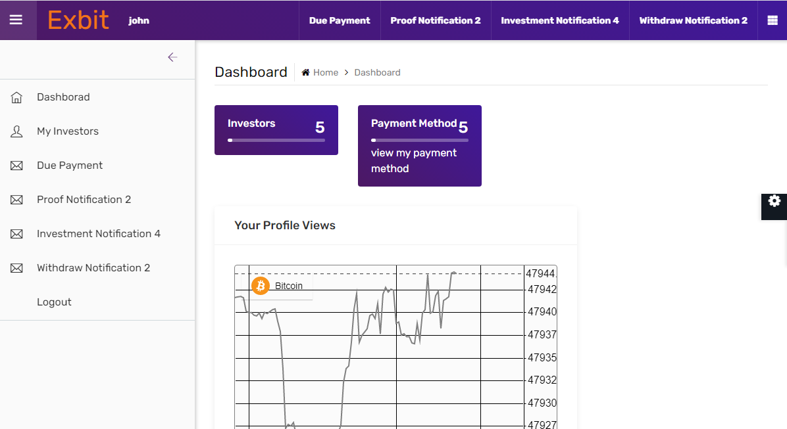This screenshot has width=787, height=429.
Task: Open the settings gear on the right edge
Action: tap(774, 200)
